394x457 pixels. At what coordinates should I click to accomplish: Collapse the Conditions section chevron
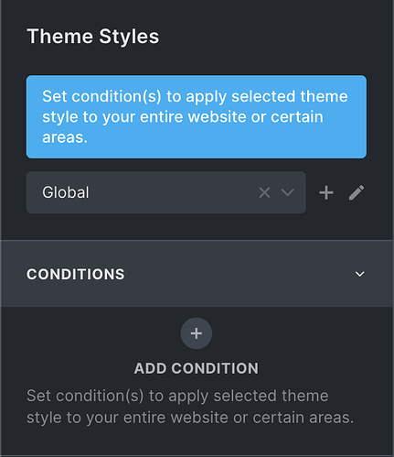point(360,274)
